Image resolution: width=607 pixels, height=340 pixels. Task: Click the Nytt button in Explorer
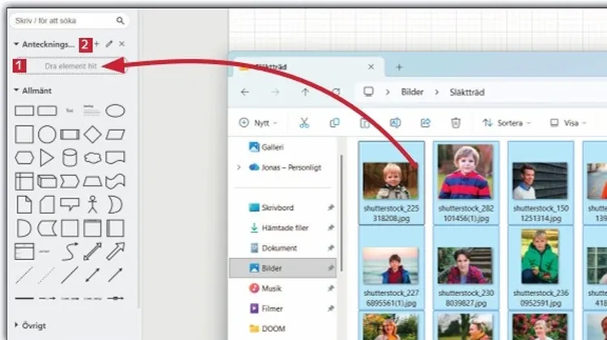pos(258,123)
